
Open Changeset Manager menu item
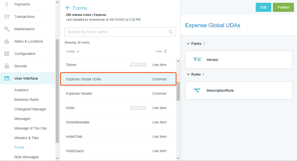click(30, 109)
